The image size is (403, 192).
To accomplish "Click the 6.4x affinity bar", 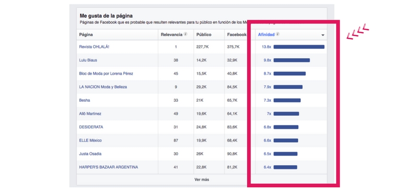I will point(285,167).
